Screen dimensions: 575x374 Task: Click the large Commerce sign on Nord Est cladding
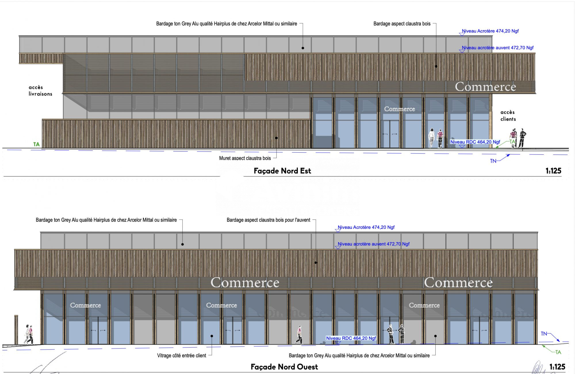485,87
